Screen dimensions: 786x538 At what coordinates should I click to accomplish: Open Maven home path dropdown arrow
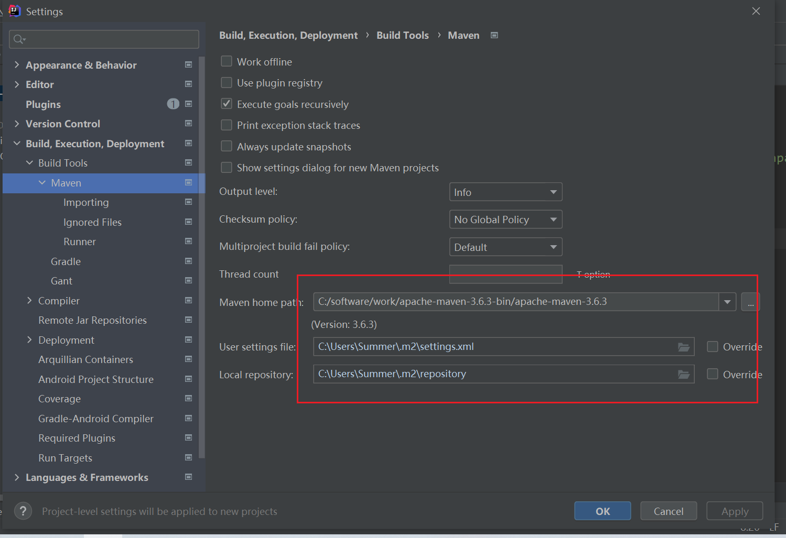[727, 302]
